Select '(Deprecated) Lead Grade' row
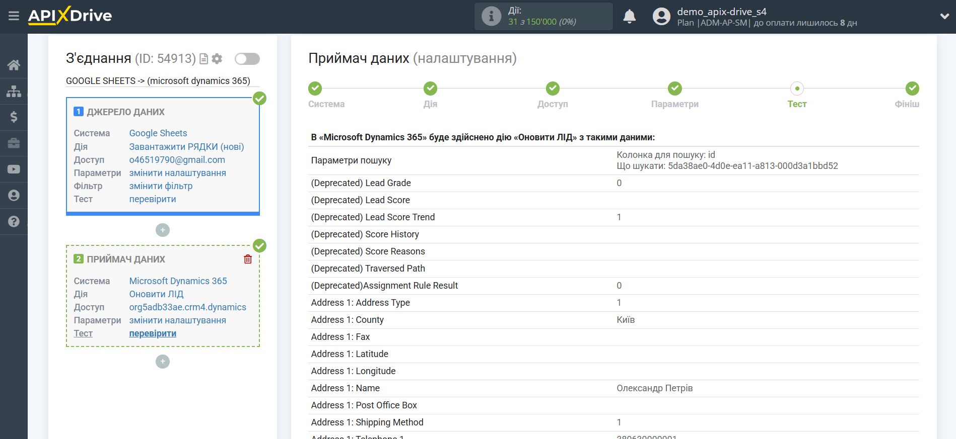 coord(613,183)
